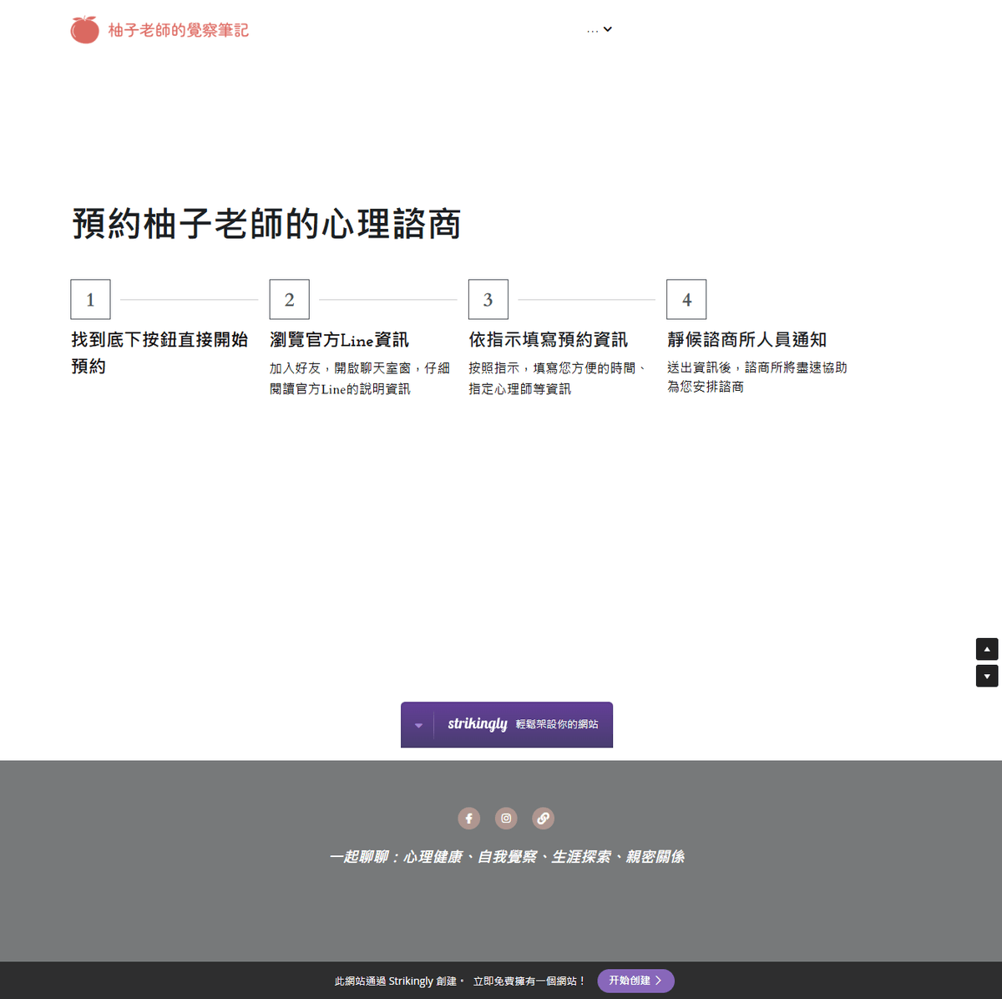Click the 开始创建 button
Viewport: 1002px width, 999px height.
tap(635, 981)
